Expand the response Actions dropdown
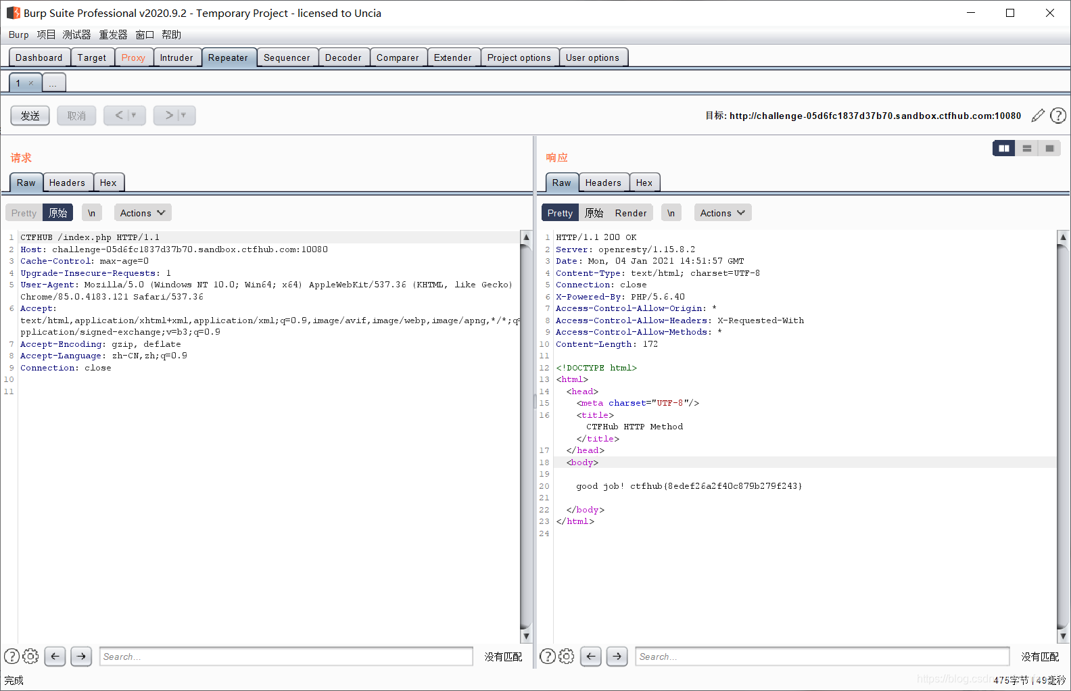Screen dimensions: 1071x691 pos(723,213)
